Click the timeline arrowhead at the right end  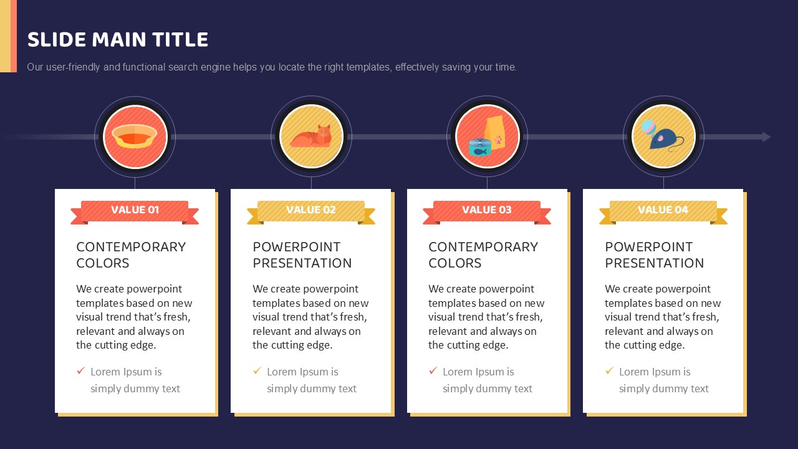767,137
